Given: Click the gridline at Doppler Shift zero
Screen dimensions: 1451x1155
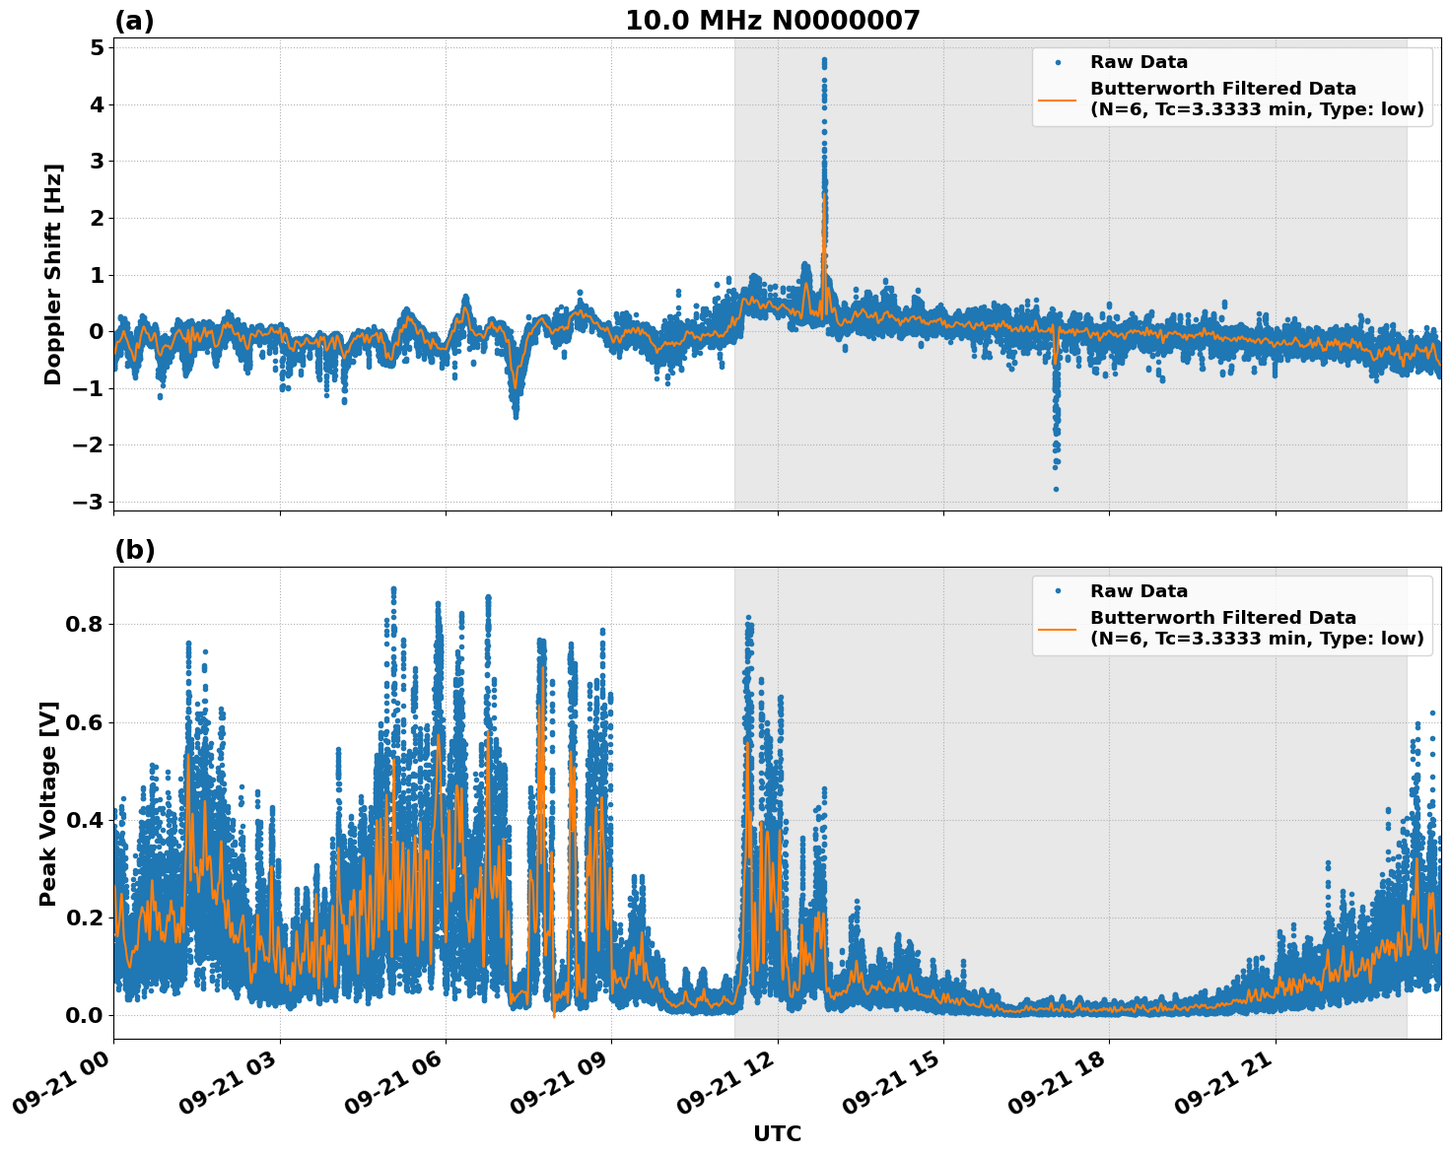Looking at the screenshot, I should coord(394,331).
